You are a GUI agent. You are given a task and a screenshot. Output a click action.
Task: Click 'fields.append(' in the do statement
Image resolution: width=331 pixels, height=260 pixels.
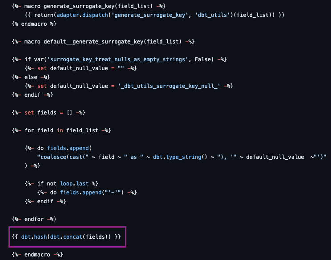[x=69, y=148]
